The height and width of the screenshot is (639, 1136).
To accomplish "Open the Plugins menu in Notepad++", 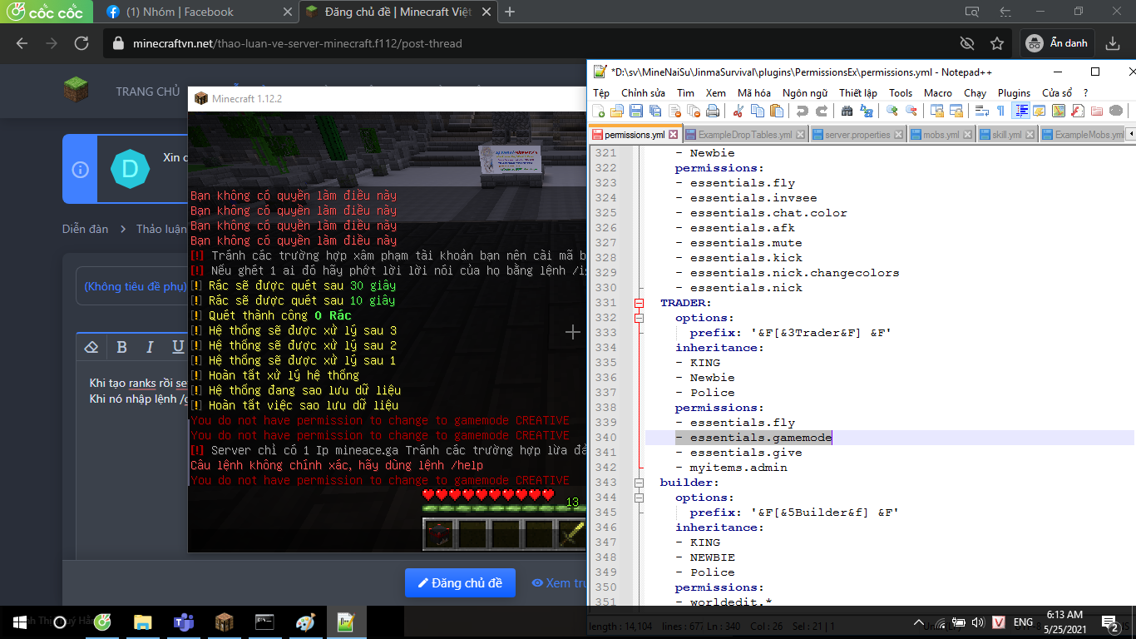I will (x=1014, y=93).
